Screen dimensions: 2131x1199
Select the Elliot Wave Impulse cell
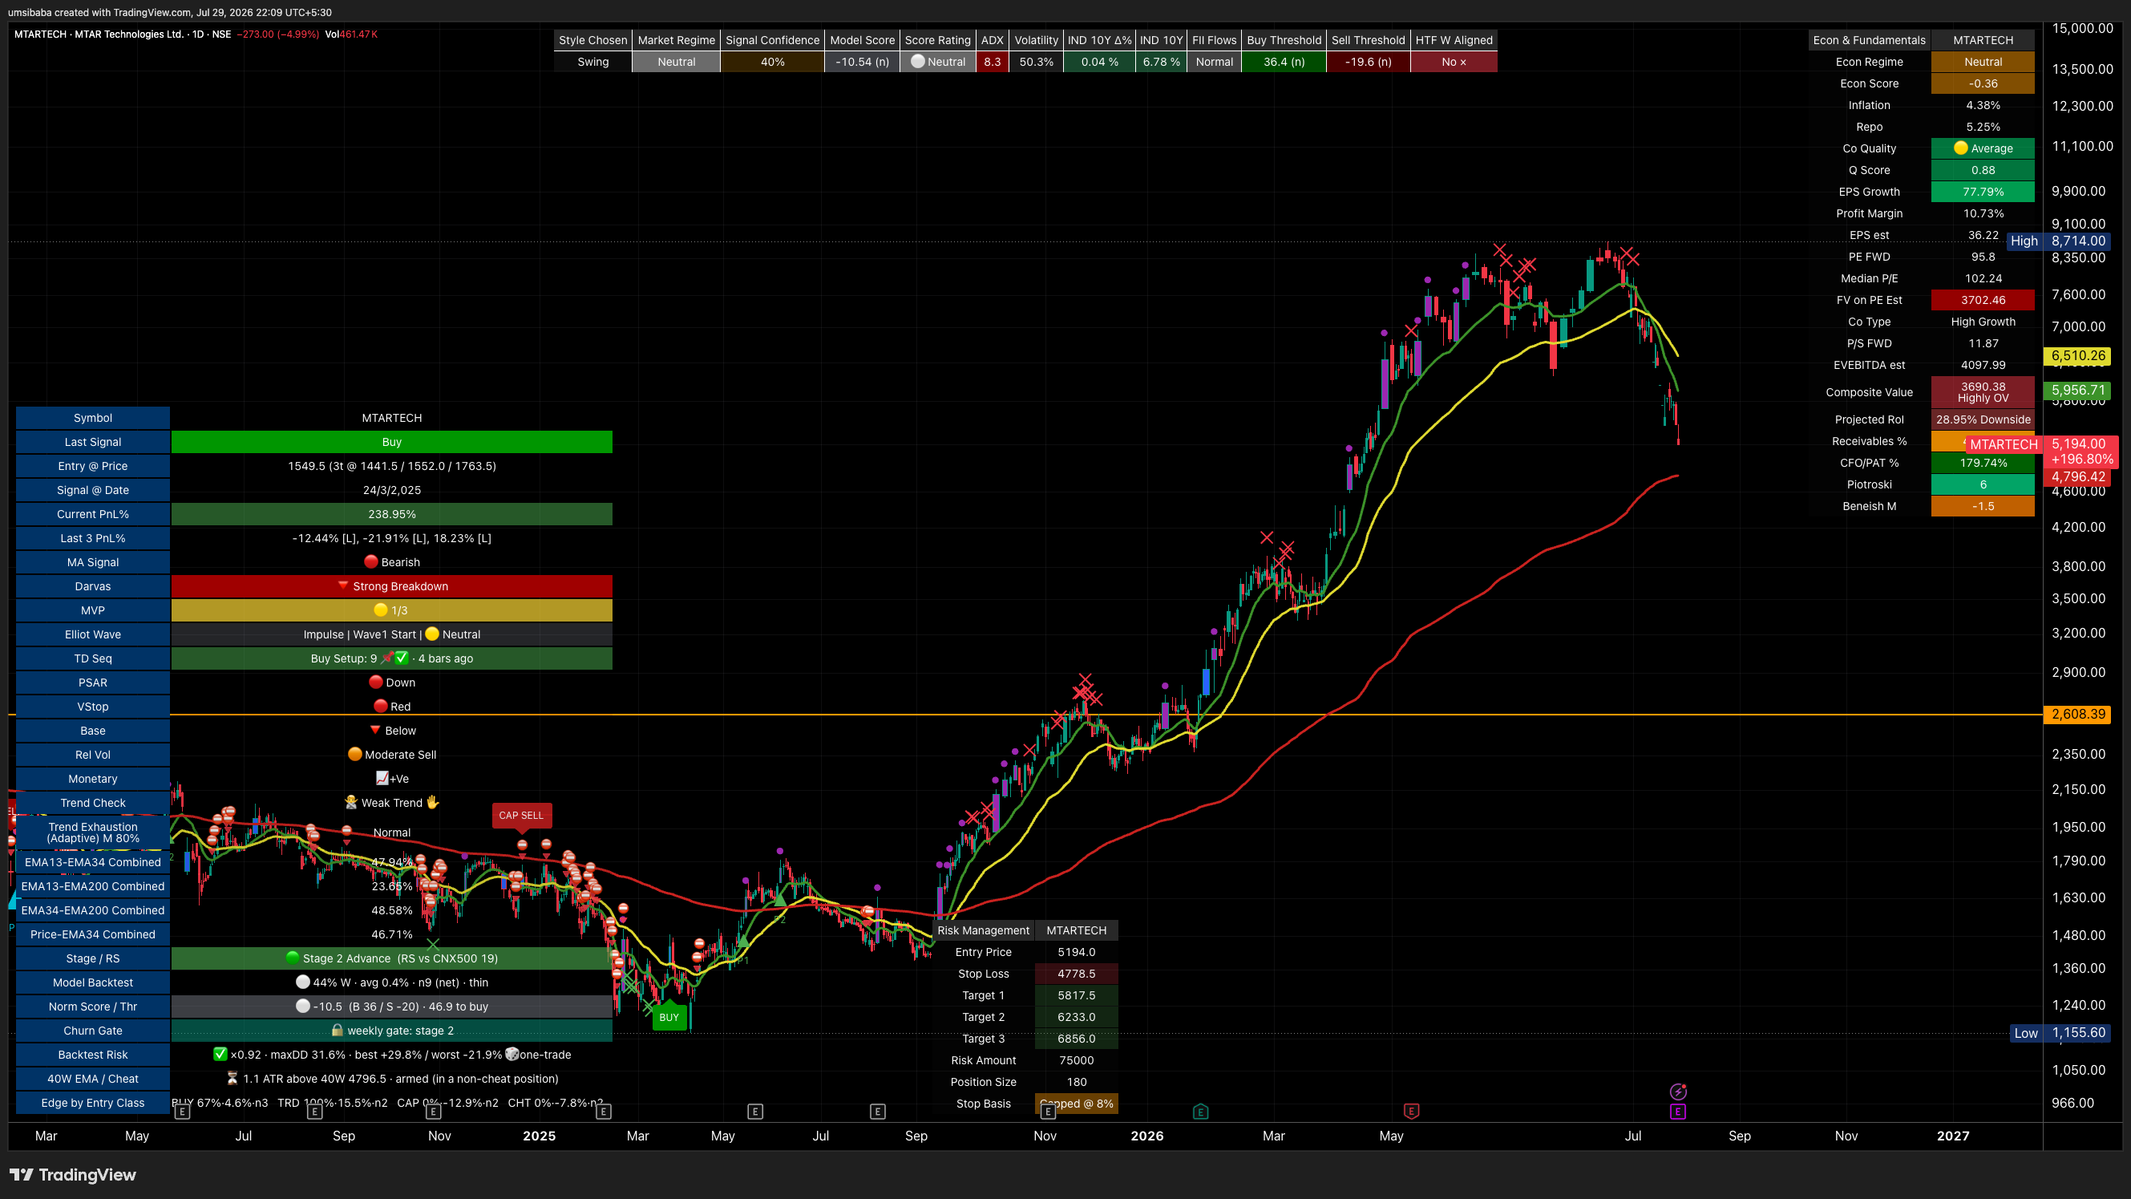point(391,634)
